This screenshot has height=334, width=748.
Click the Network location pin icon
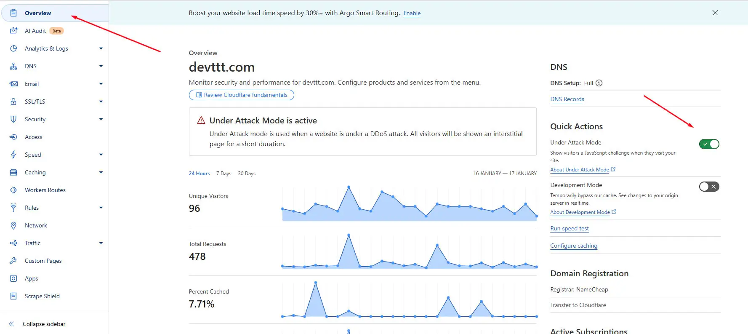coord(13,225)
